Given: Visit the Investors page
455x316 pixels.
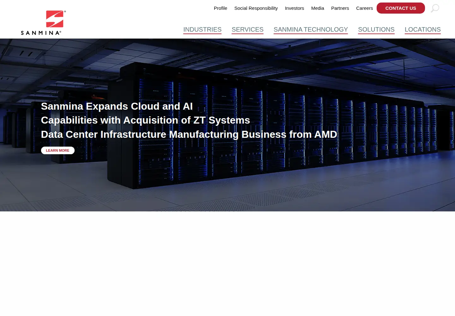Looking at the screenshot, I should 294,8.
